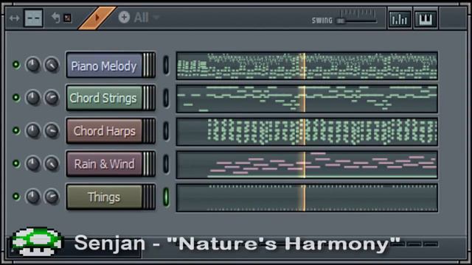This screenshot has width=472, height=265.
Task: Open the Rain & Wind piano roll preview
Action: pyautogui.click(x=307, y=165)
